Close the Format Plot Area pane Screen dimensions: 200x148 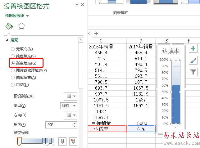82,5
